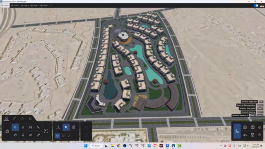This screenshot has width=265, height=149.
Task: Switch to Lumion taskbar icon
Action: pos(173,146)
